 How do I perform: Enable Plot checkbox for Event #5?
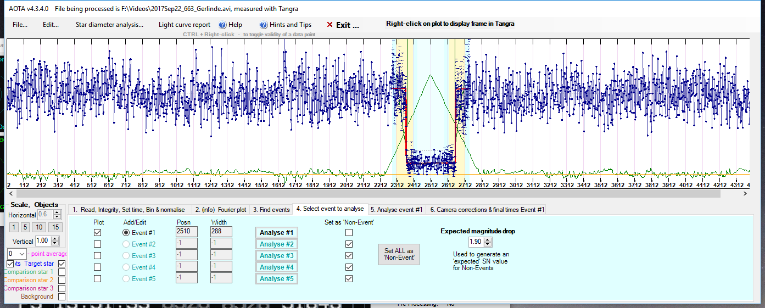97,279
